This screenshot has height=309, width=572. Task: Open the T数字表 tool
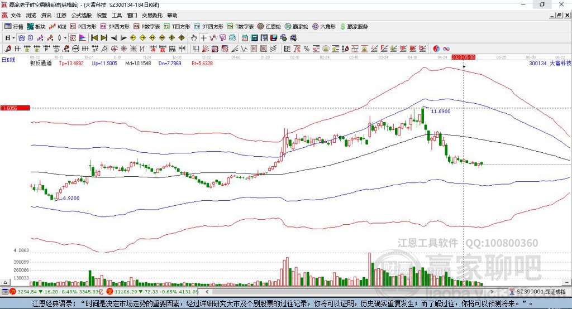240,27
